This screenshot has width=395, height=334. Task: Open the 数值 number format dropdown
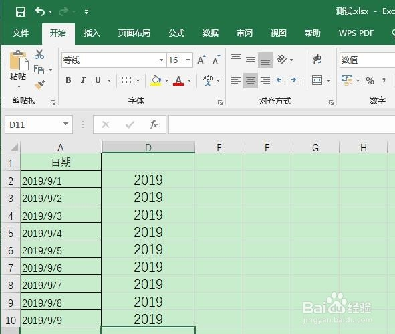click(367, 60)
